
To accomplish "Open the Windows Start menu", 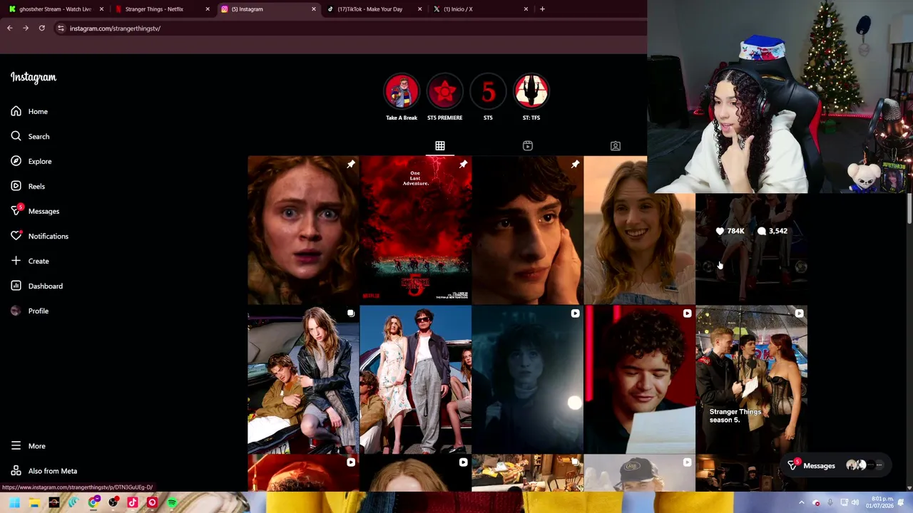I will pyautogui.click(x=14, y=503).
